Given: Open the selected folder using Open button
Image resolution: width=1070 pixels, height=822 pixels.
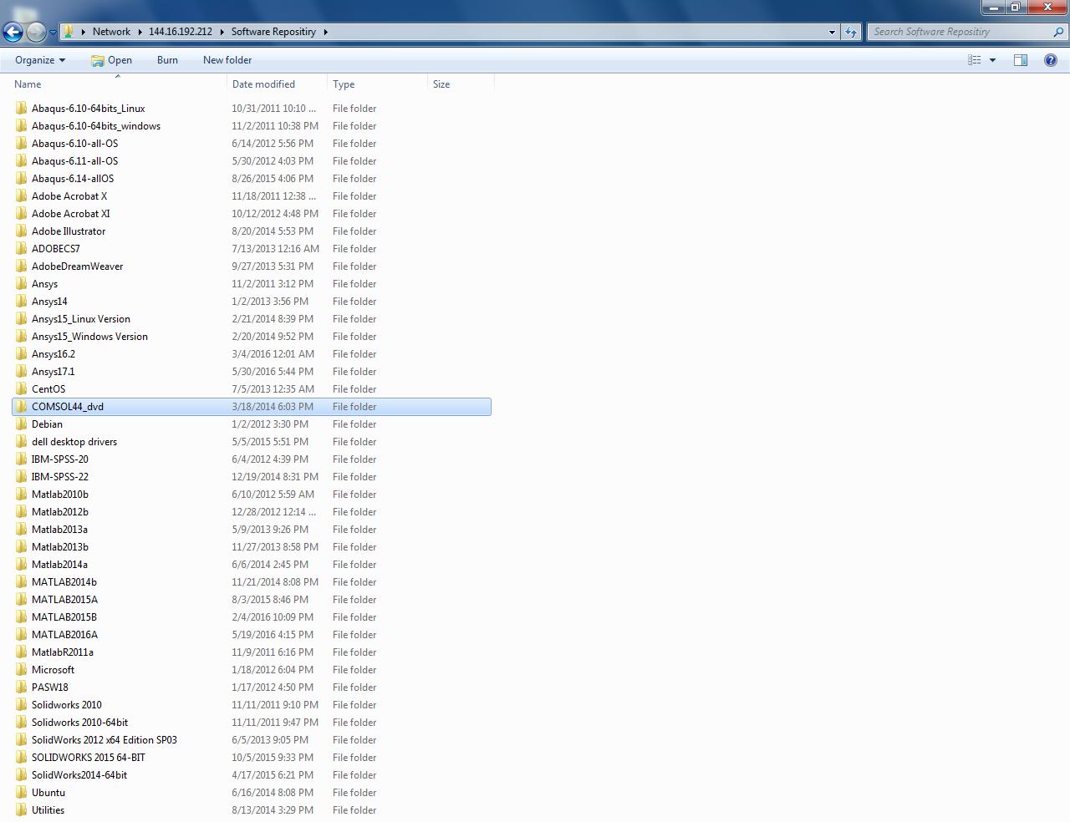Looking at the screenshot, I should click(x=111, y=60).
